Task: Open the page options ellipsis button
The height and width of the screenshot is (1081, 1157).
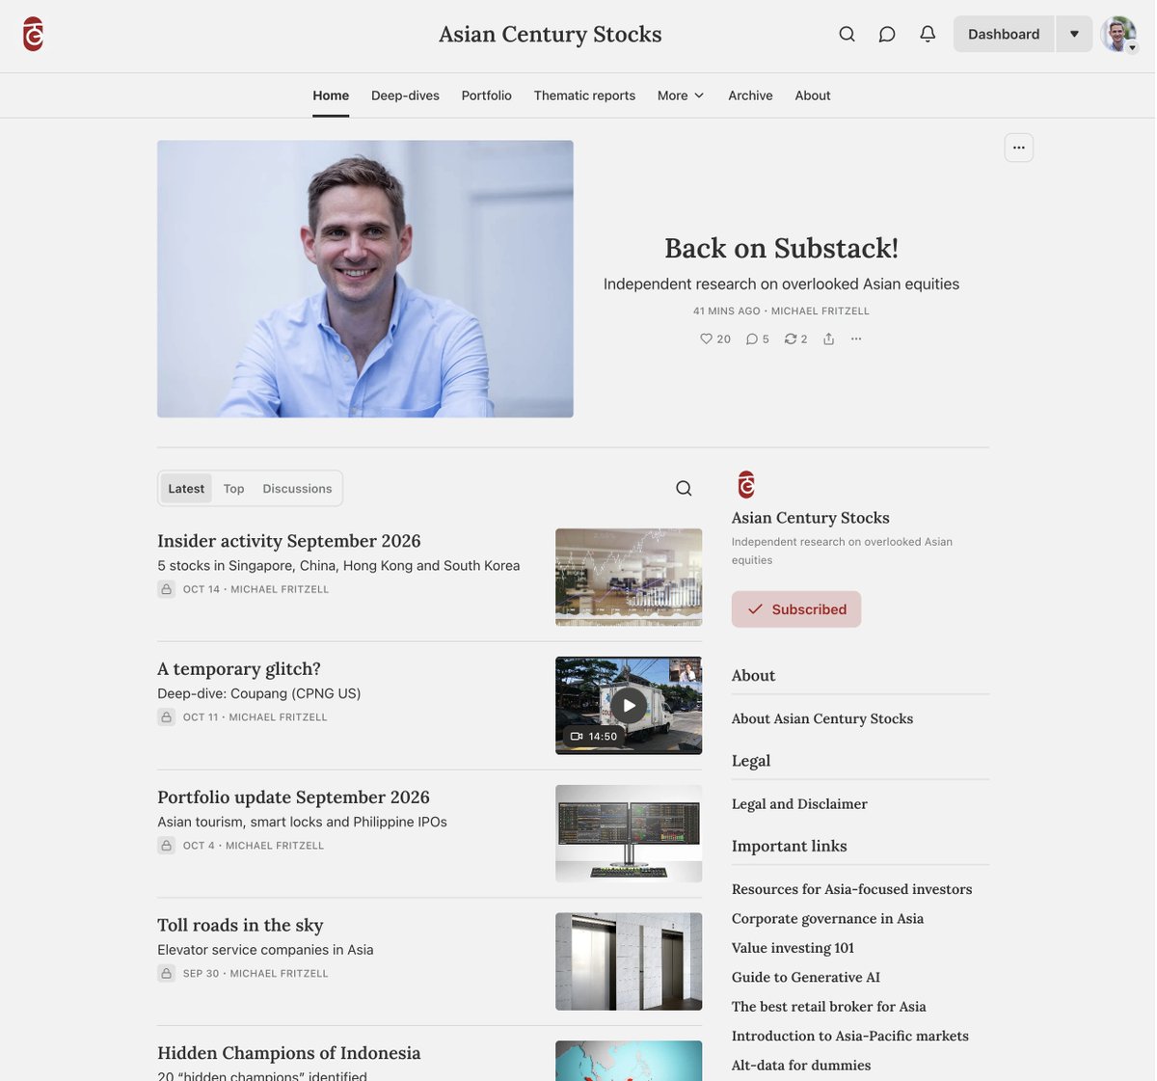Action: coord(1019,148)
